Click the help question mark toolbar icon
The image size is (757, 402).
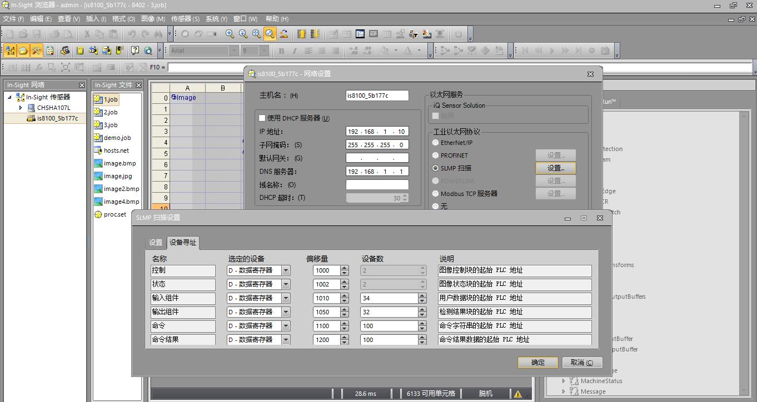[135, 51]
